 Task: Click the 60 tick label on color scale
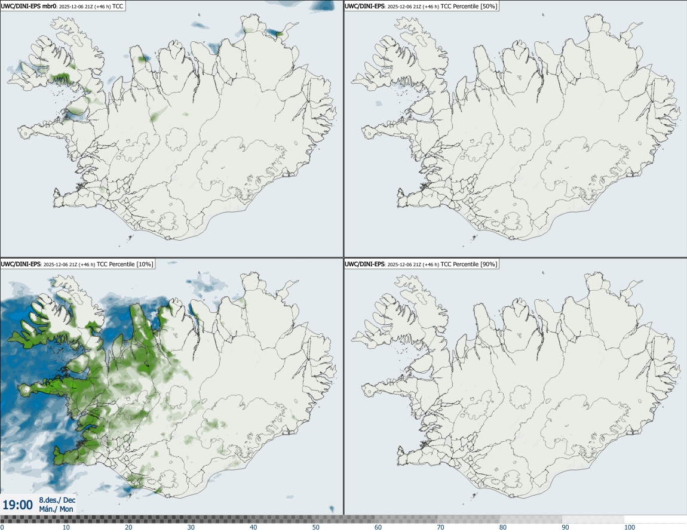[x=378, y=527]
